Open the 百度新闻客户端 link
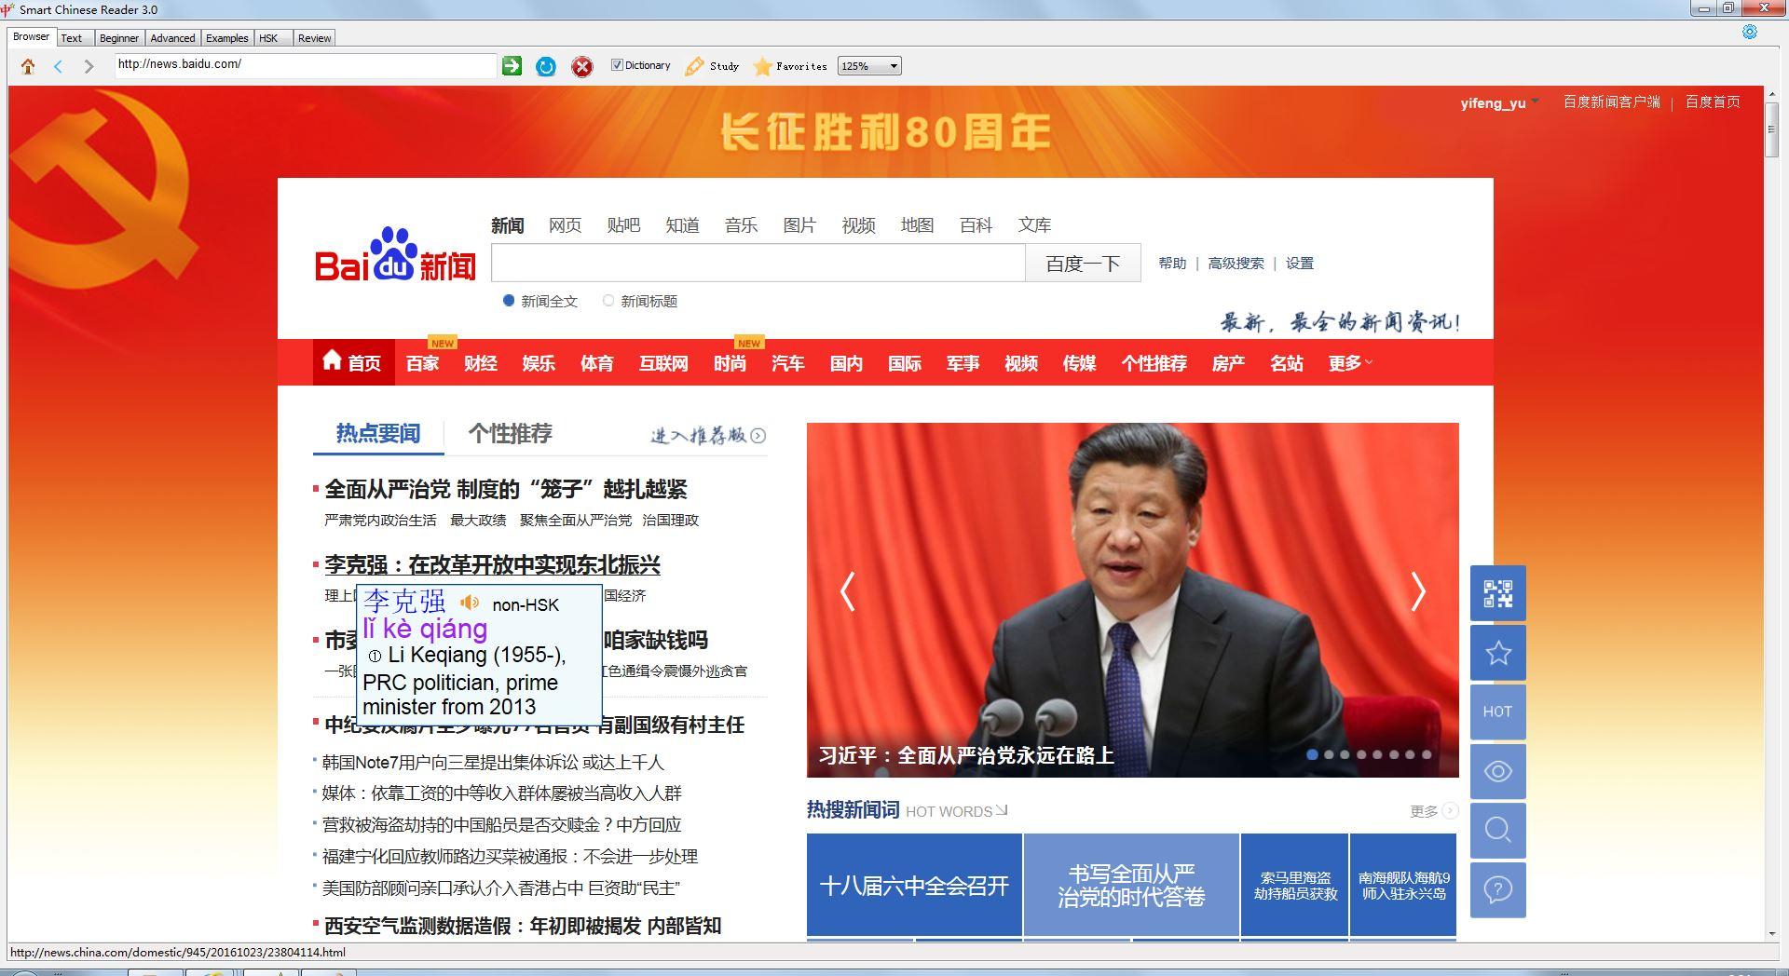Screen dimensions: 1789x976 [x=1612, y=102]
